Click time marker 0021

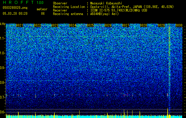pos(20,25)
